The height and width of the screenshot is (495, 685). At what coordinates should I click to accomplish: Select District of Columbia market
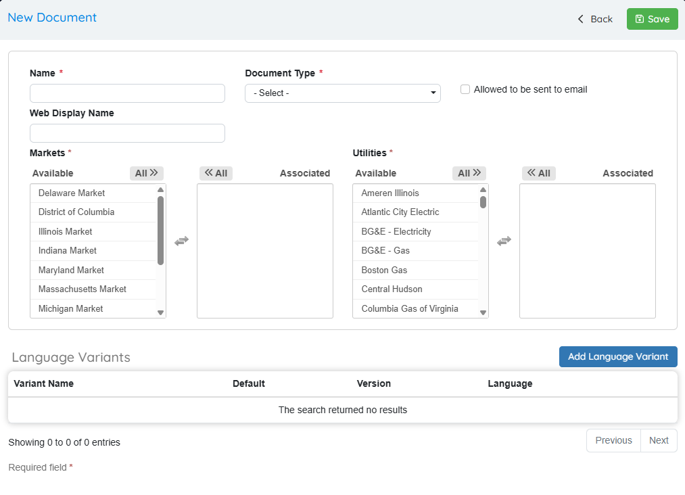[93, 212]
